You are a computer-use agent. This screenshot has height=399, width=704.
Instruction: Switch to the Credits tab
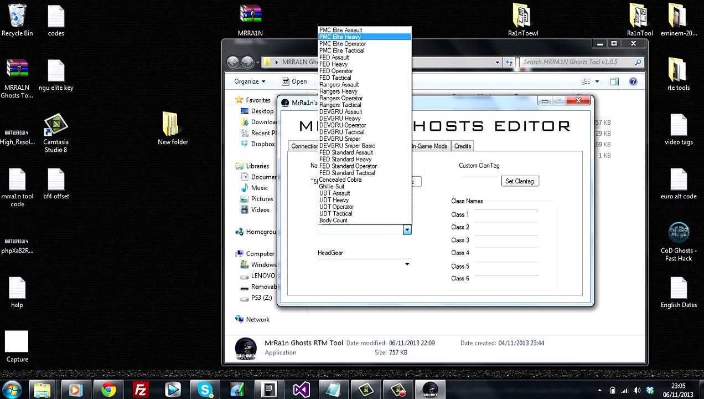click(463, 146)
